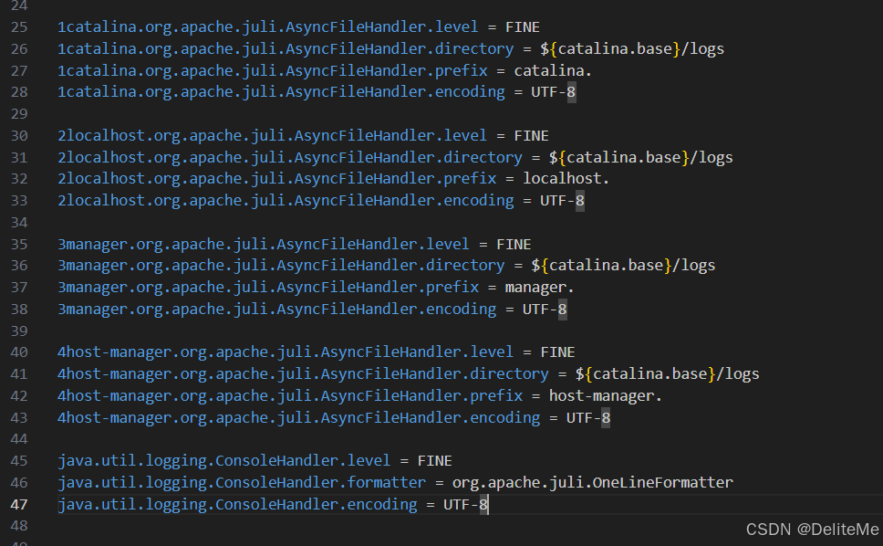Click the 1catalina AsyncFileHandler.directory key

tap(286, 49)
